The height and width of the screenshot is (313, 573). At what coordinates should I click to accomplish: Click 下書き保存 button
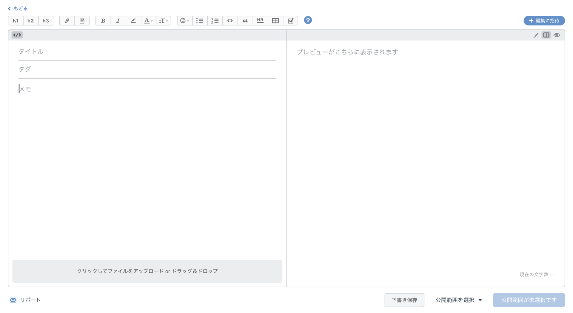(x=404, y=300)
